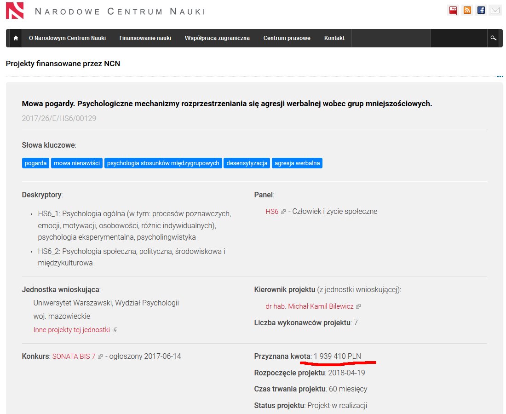
Task: Click the Słowa kluczowe label
Action: tap(48, 145)
